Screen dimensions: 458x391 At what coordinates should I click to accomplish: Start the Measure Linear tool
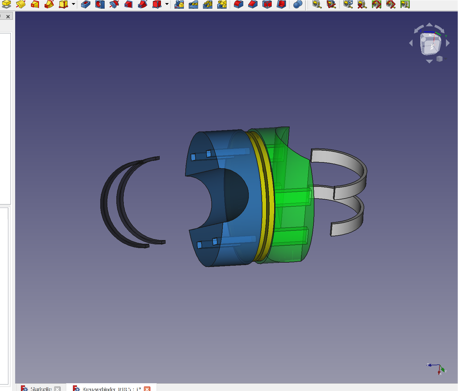pyautogui.click(x=317, y=4)
